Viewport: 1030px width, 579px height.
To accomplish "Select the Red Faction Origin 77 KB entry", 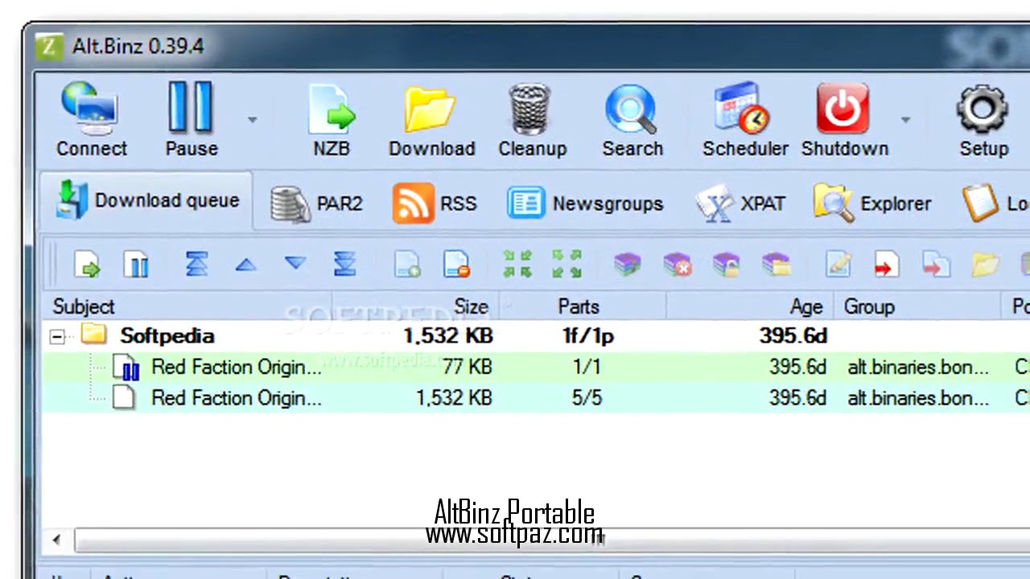I will [x=237, y=367].
